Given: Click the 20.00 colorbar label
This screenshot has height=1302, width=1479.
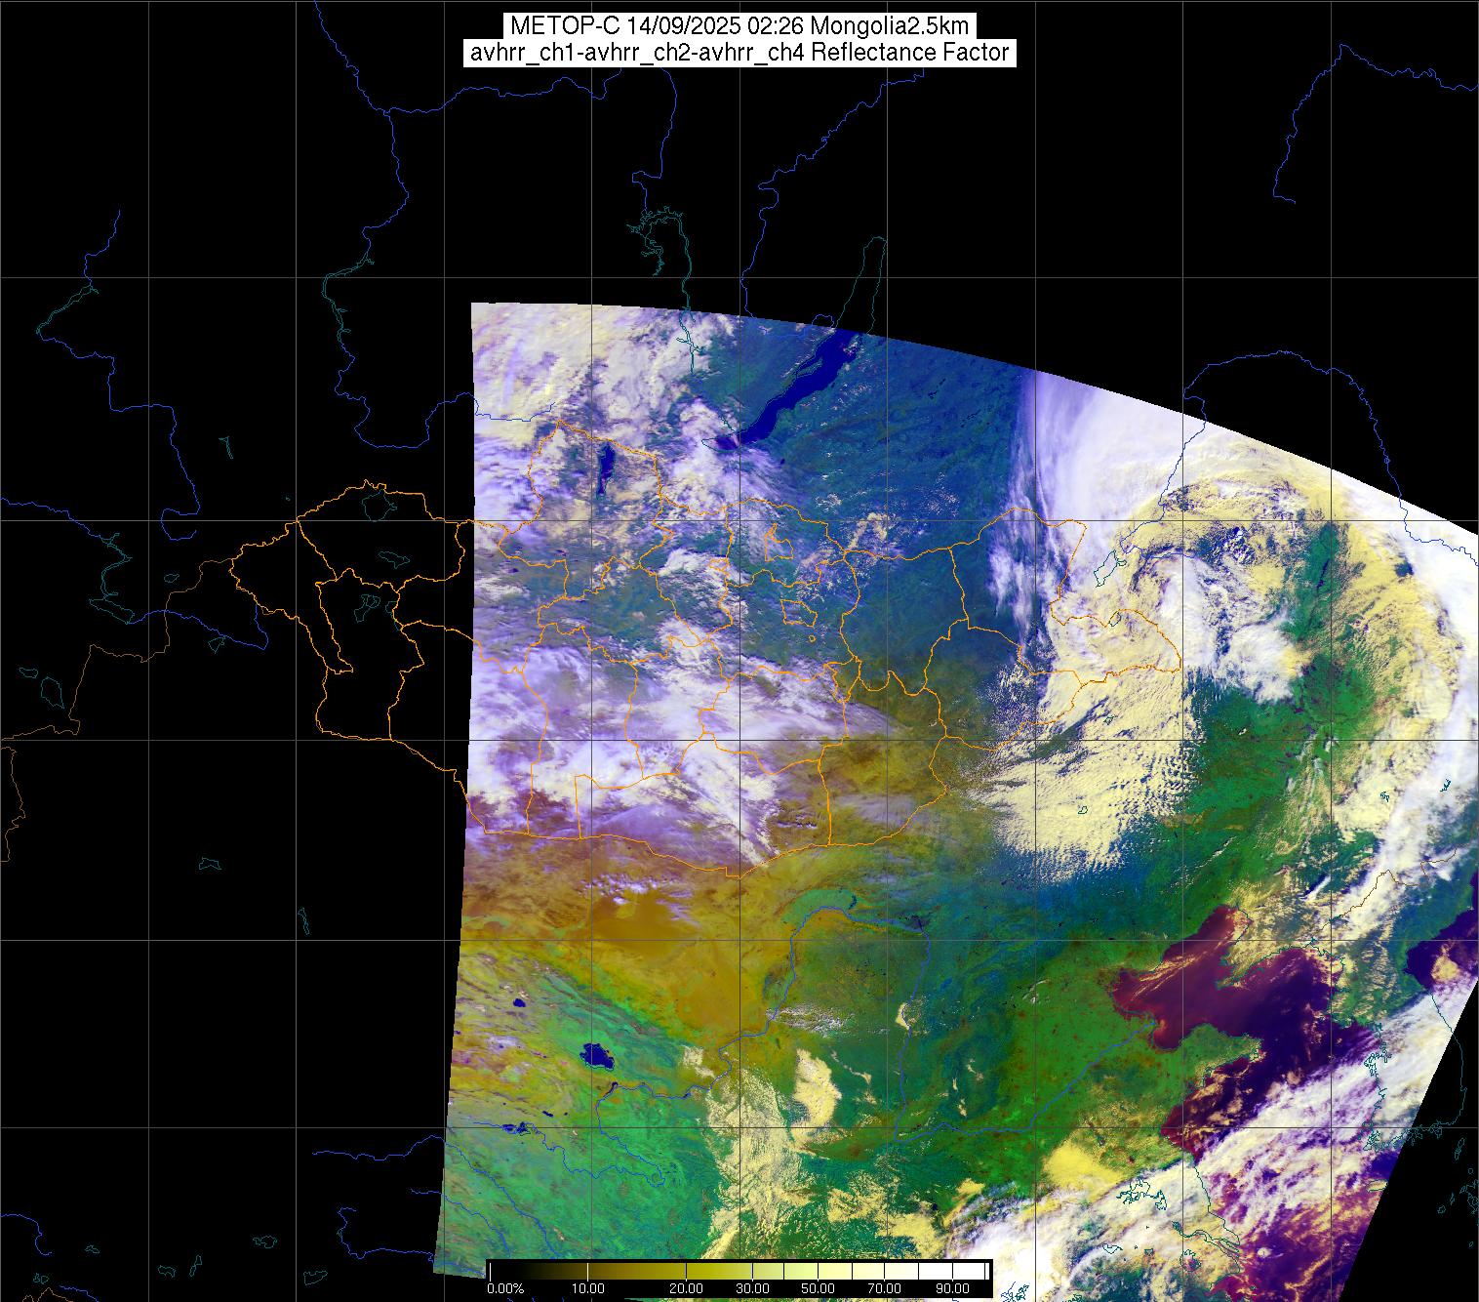Looking at the screenshot, I should click(x=688, y=1289).
